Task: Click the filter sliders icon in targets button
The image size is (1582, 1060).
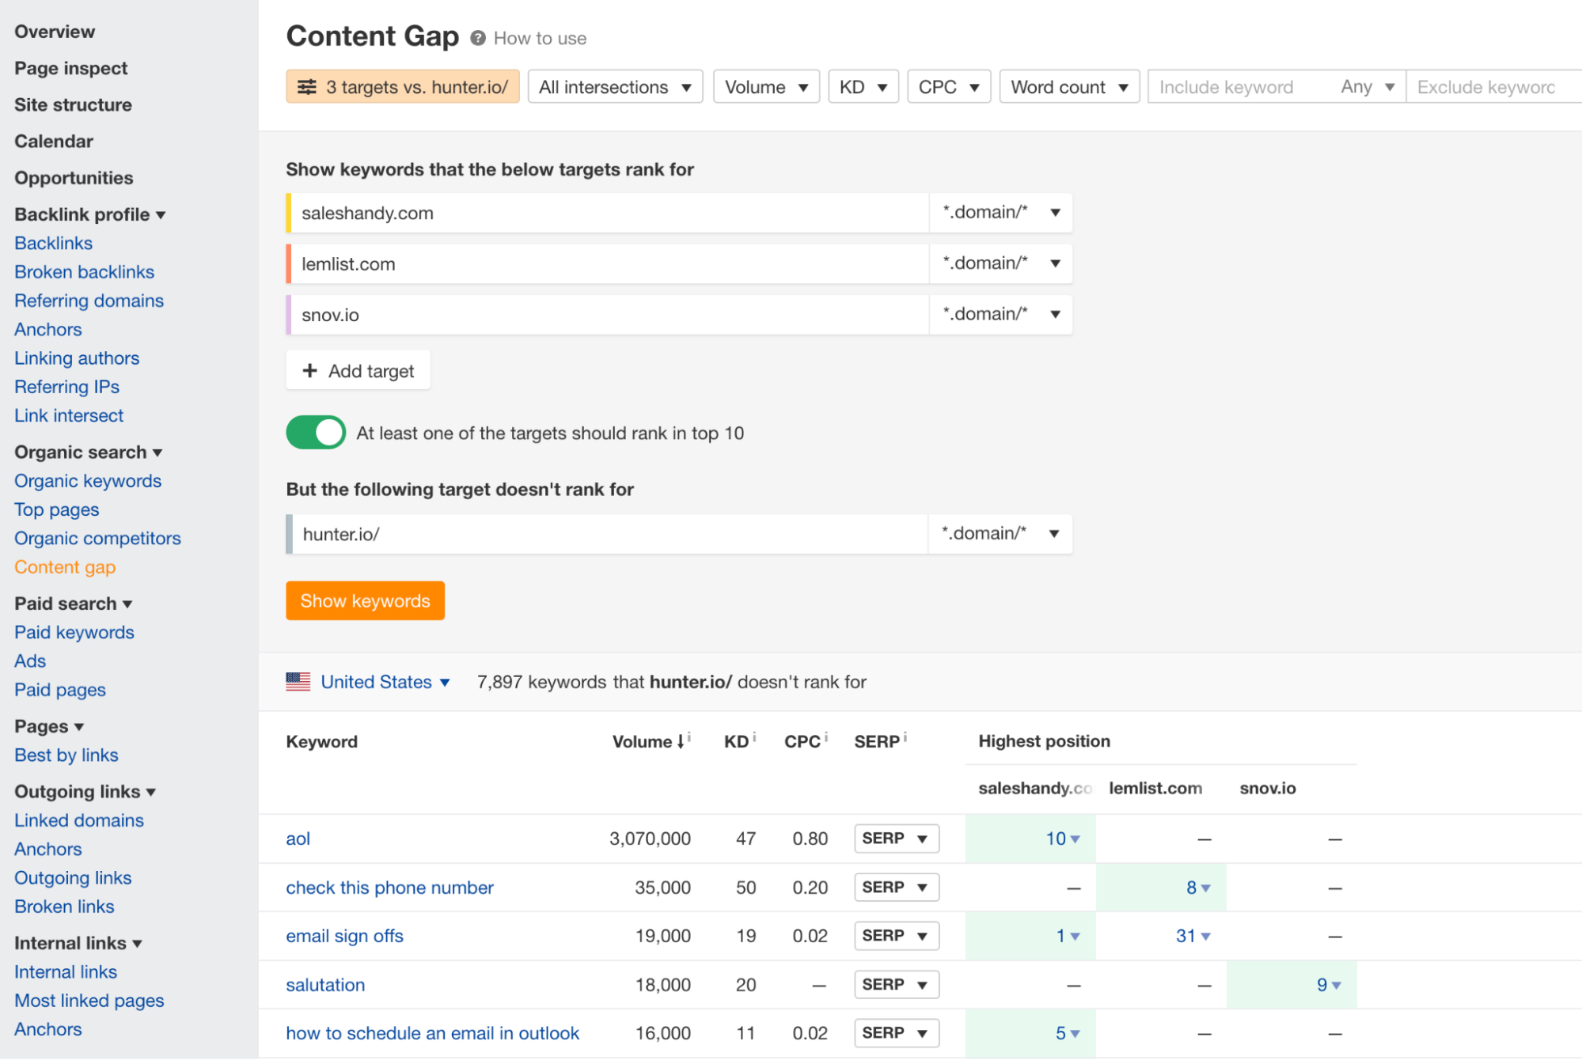Action: click(307, 87)
